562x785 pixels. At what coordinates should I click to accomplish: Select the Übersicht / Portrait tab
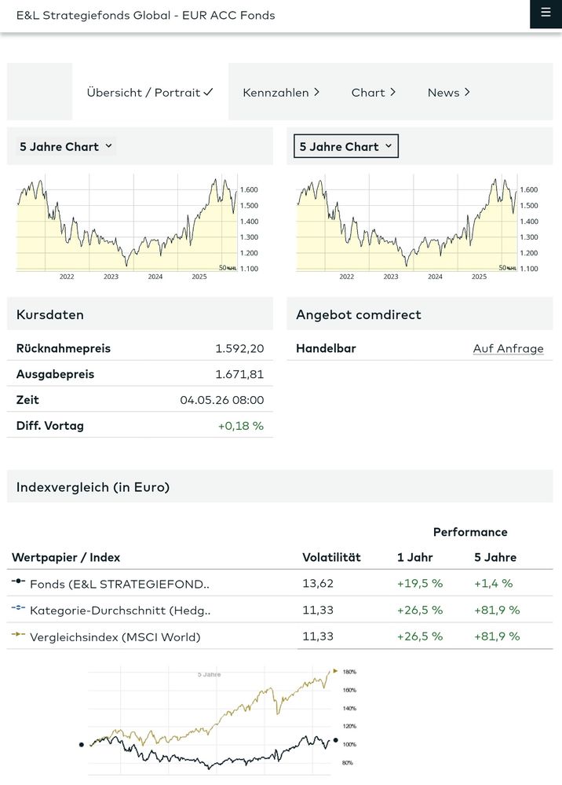click(x=149, y=93)
